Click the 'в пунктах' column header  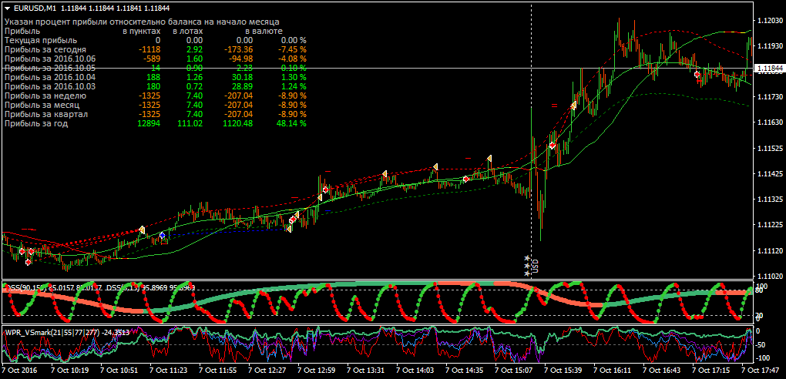tap(142, 31)
